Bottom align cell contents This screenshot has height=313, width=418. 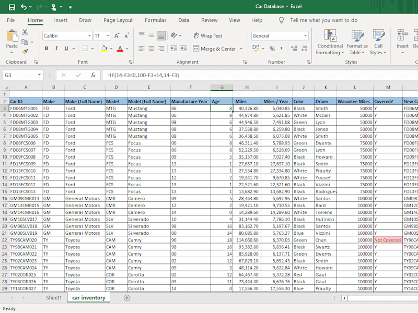(161, 35)
